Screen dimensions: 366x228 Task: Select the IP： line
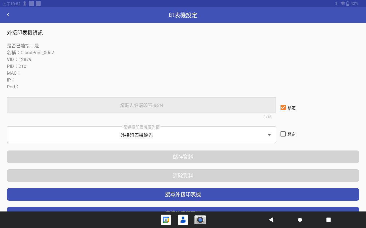coord(11,80)
